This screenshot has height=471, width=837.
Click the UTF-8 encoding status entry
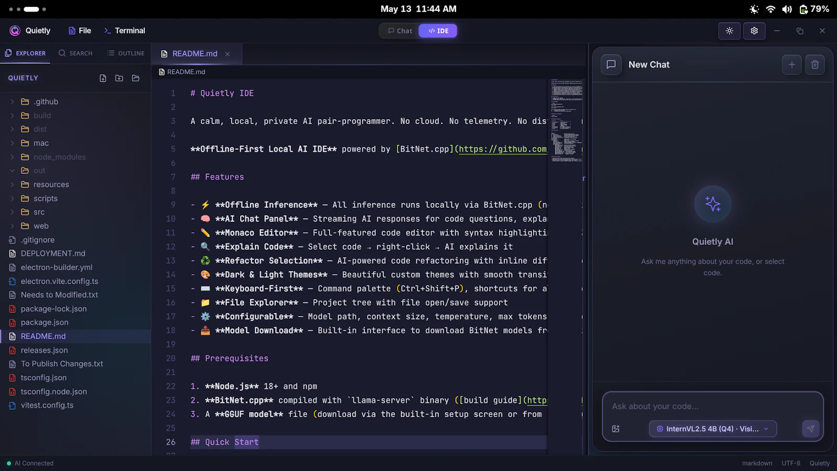791,463
